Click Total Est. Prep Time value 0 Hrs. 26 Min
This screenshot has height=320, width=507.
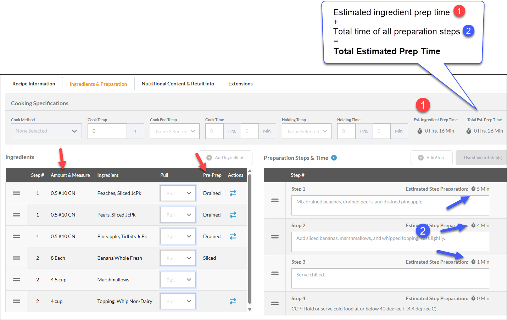tap(488, 131)
